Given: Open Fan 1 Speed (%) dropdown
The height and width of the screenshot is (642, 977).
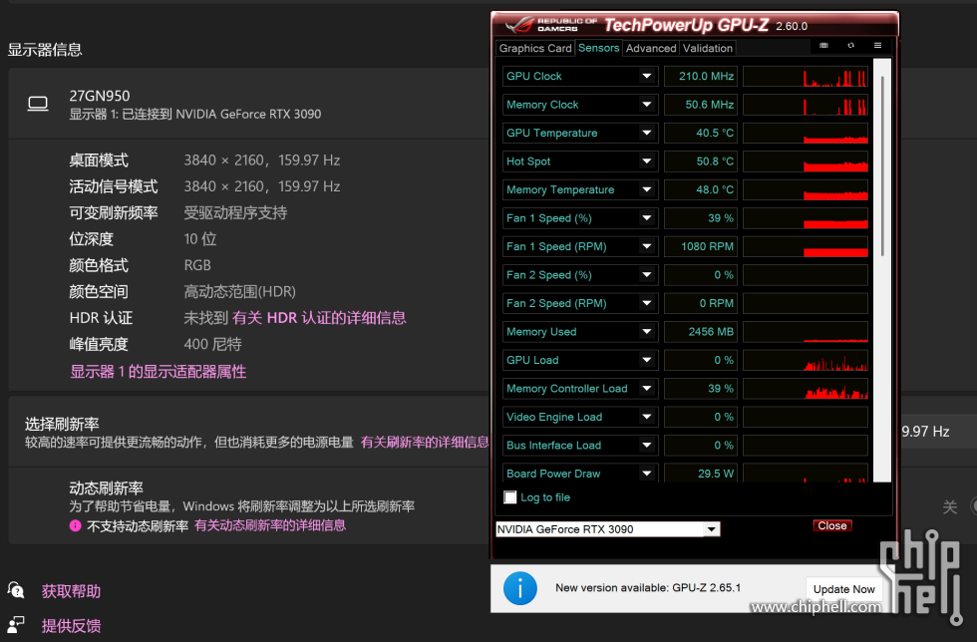Looking at the screenshot, I should pyautogui.click(x=647, y=218).
